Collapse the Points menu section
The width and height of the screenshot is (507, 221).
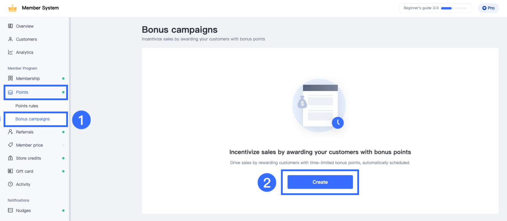[x=36, y=92]
